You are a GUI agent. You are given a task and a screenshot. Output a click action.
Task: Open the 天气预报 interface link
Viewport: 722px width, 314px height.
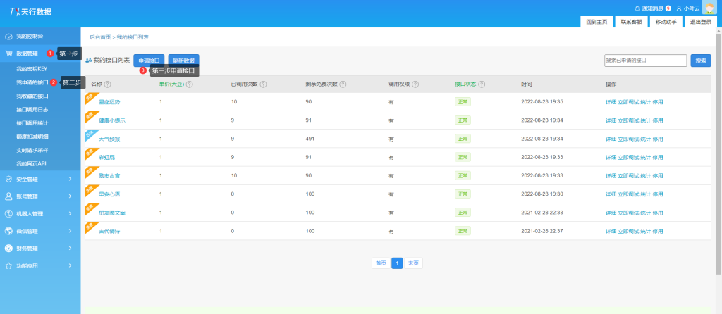click(x=109, y=139)
